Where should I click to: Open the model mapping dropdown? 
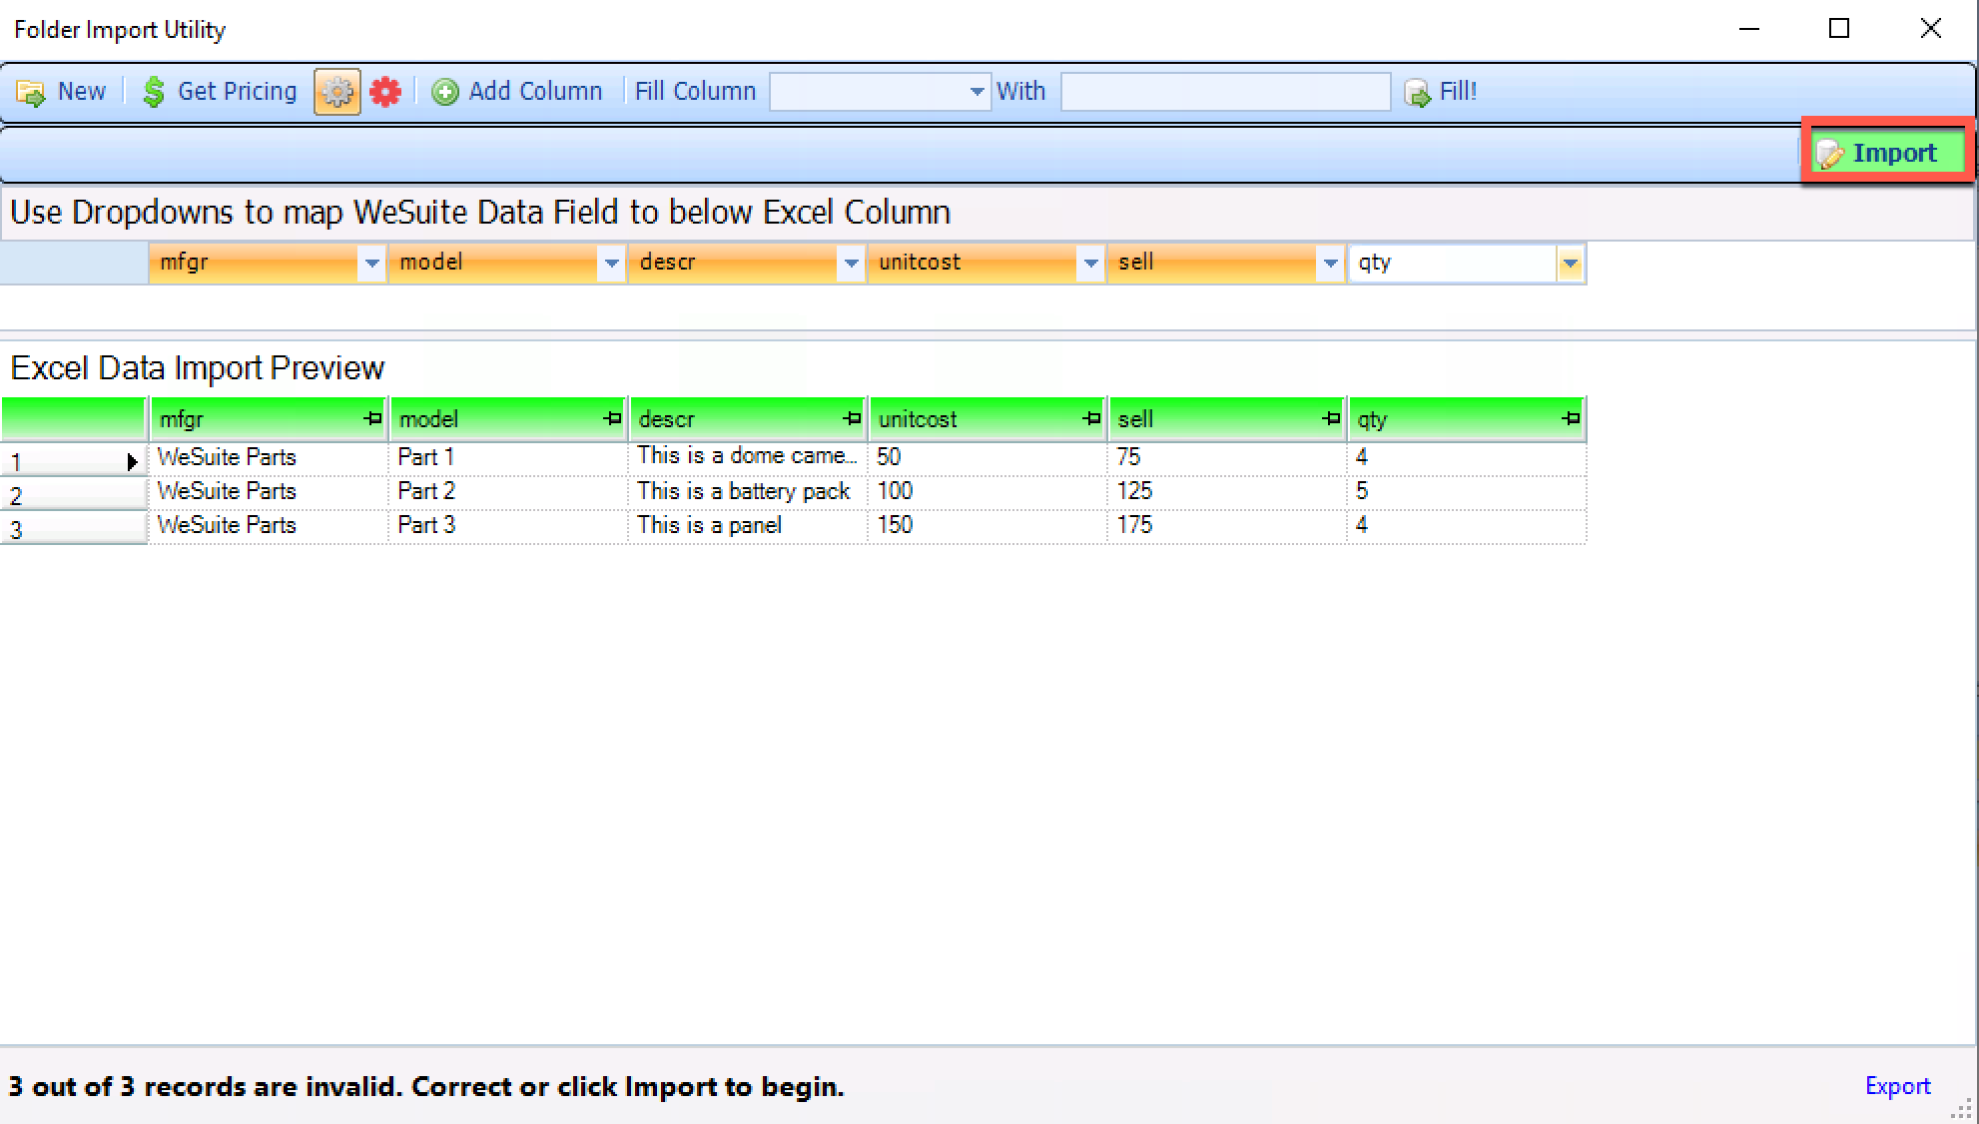point(611,264)
